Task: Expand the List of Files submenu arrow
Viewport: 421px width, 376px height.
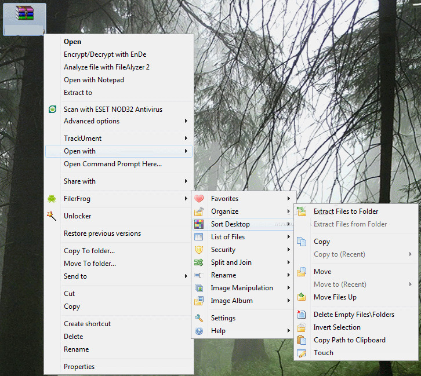Action: pos(289,237)
